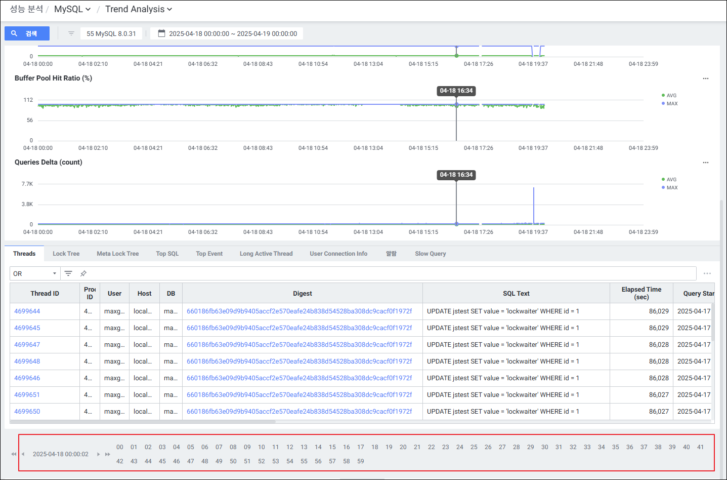Click the filter lines icon next to OR
Screen dimensions: 727x480
[x=68, y=273]
